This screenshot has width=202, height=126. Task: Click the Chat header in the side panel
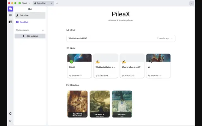(30, 9)
